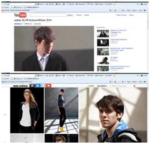Click the sneaker video thumbnail in suggestions
The width and height of the screenshot is (150, 144).
tap(103, 61)
